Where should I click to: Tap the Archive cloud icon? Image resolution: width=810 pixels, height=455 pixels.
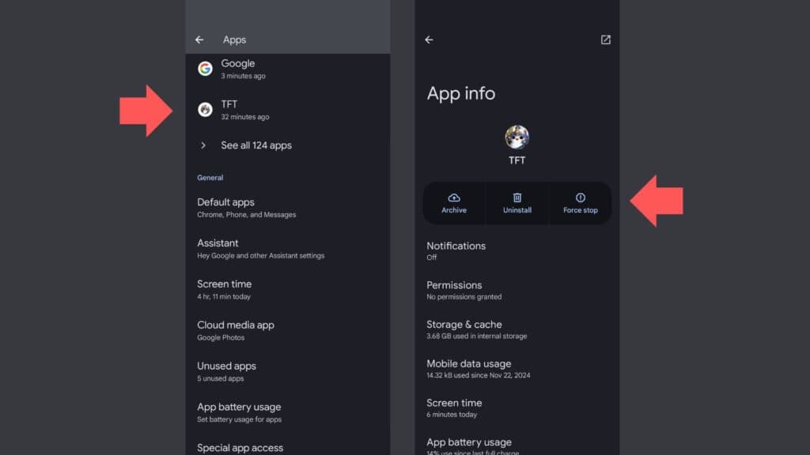[x=454, y=197]
